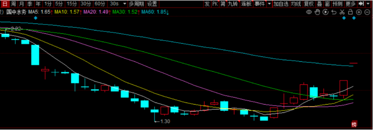Click the cyan MA60: 1.85 label
The image size is (374, 130).
(155, 12)
